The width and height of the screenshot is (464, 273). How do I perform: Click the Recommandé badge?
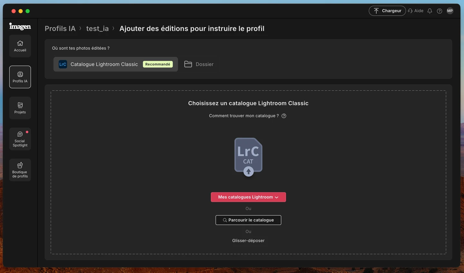(x=158, y=64)
